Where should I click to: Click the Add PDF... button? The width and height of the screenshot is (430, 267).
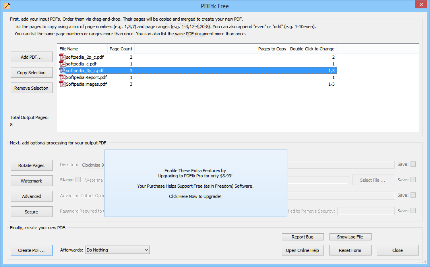pos(31,57)
